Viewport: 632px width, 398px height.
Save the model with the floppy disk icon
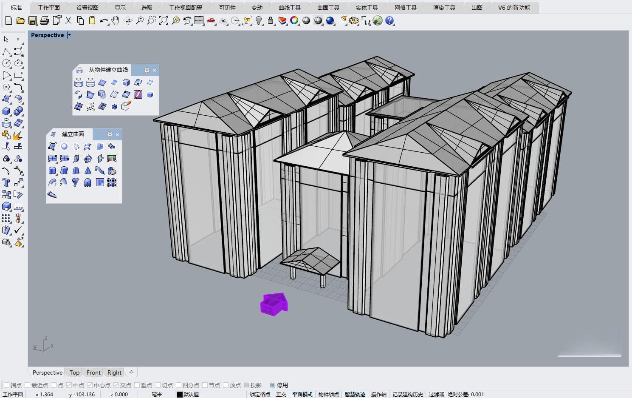(x=32, y=20)
